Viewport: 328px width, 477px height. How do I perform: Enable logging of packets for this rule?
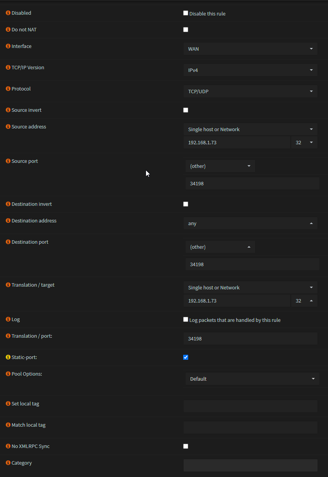point(185,320)
